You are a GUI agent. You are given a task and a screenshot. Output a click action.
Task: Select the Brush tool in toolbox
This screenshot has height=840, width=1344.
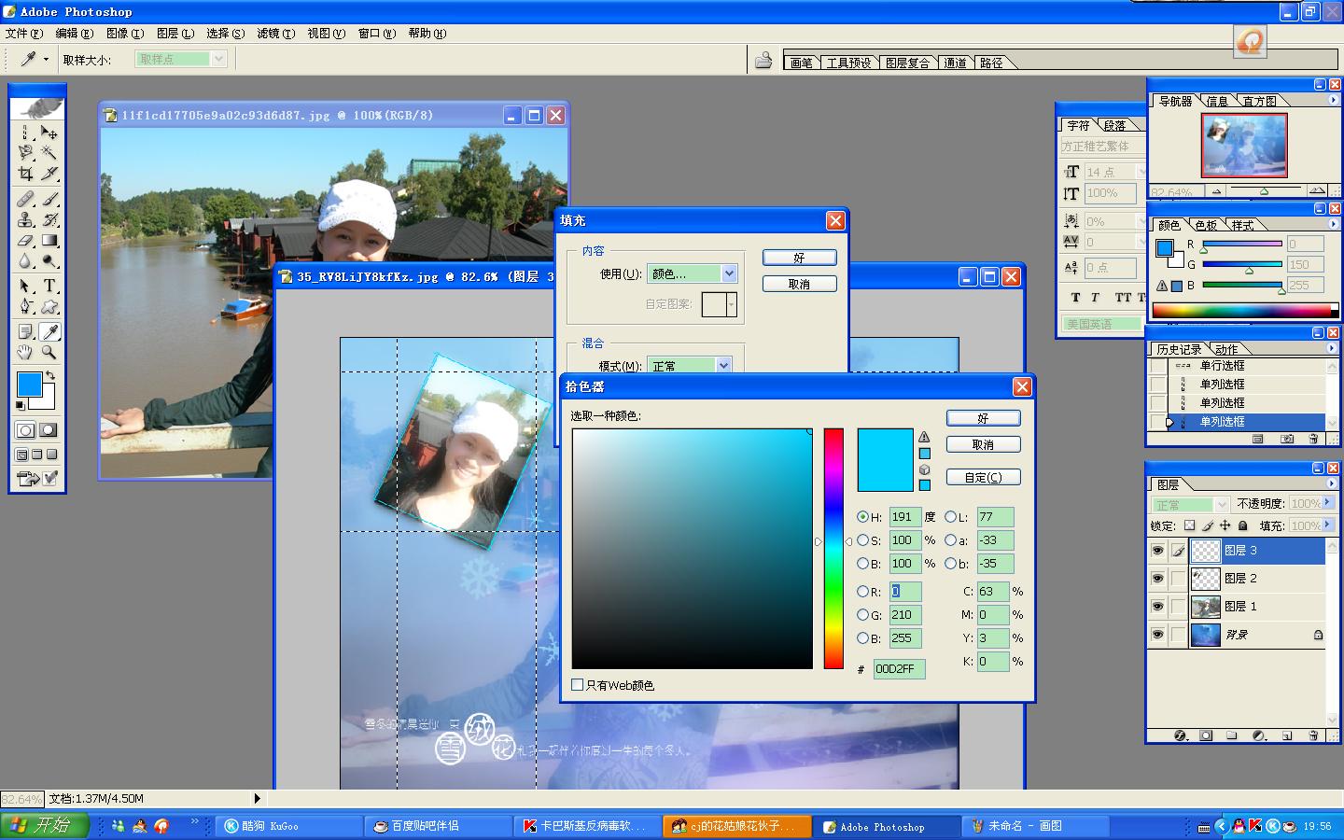click(x=49, y=199)
